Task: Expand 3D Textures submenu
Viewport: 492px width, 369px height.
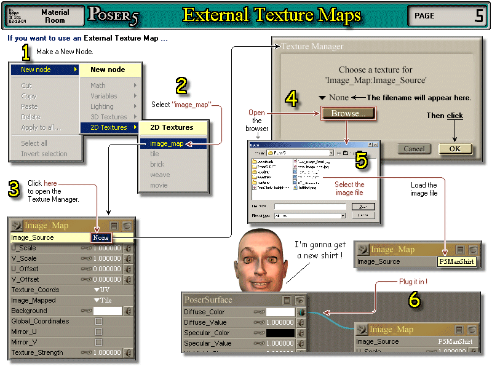Action: [x=111, y=117]
